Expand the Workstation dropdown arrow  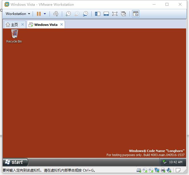click(x=29, y=14)
